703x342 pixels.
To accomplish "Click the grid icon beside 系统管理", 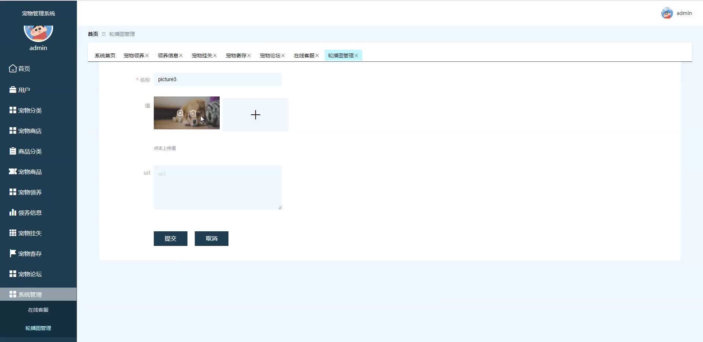I will (13, 294).
